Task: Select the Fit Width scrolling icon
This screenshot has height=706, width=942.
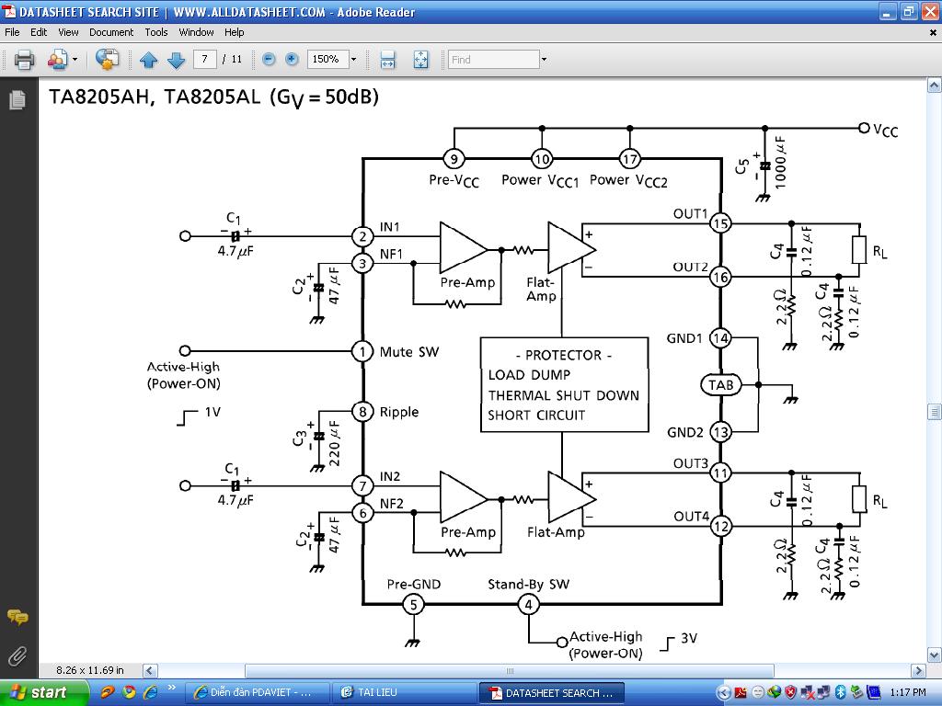Action: click(387, 60)
